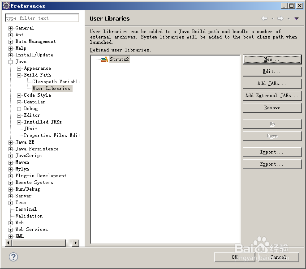Collapse the Build Path node
Viewport: 306px width, 269px height.
click(x=19, y=76)
